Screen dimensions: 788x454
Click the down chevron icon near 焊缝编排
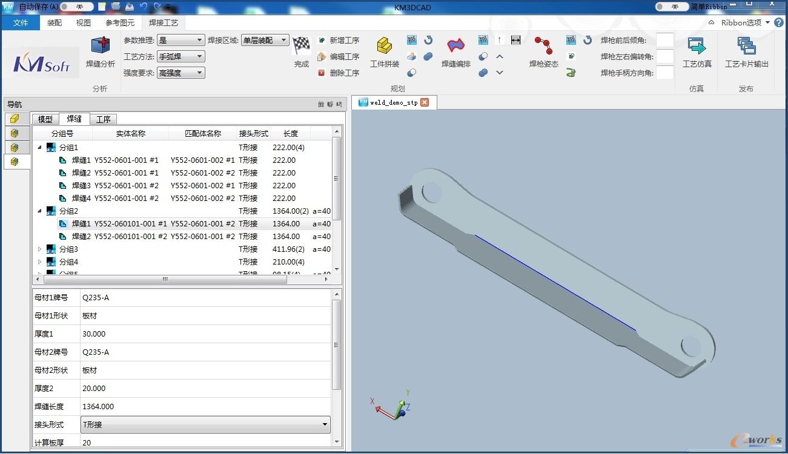[x=500, y=73]
